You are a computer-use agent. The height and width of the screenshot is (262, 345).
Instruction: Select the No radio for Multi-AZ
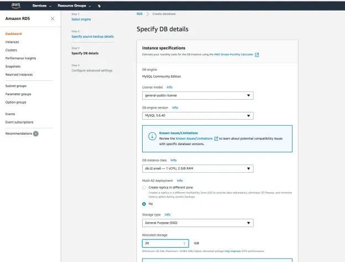[144, 204]
